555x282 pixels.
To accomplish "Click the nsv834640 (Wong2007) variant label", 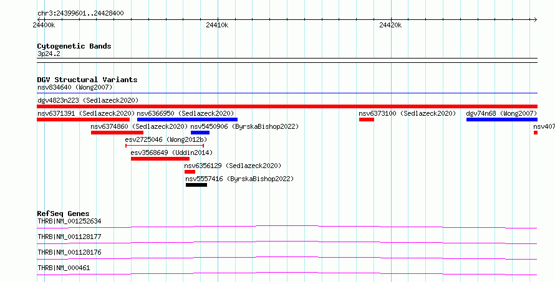I will point(75,87).
